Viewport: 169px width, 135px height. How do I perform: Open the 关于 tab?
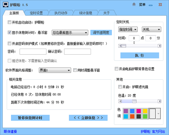pyautogui.click(x=106, y=13)
